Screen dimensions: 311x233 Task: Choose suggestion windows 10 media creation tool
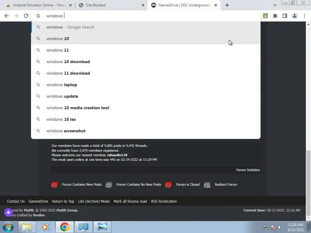pyautogui.click(x=146, y=108)
